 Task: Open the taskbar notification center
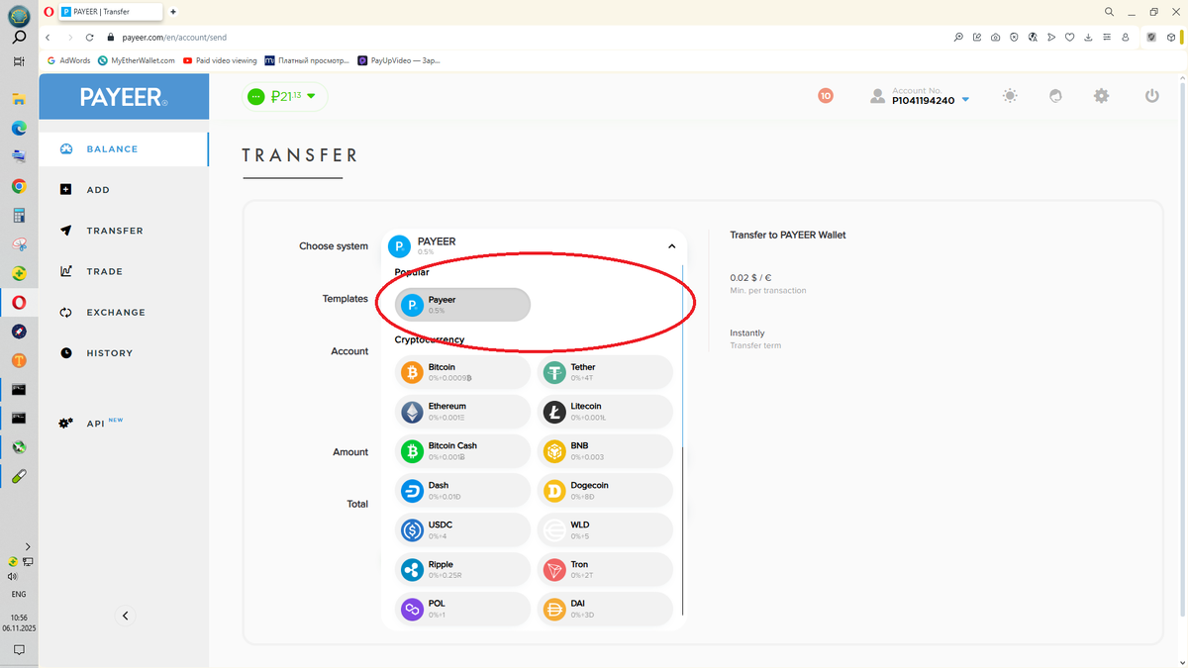click(19, 650)
